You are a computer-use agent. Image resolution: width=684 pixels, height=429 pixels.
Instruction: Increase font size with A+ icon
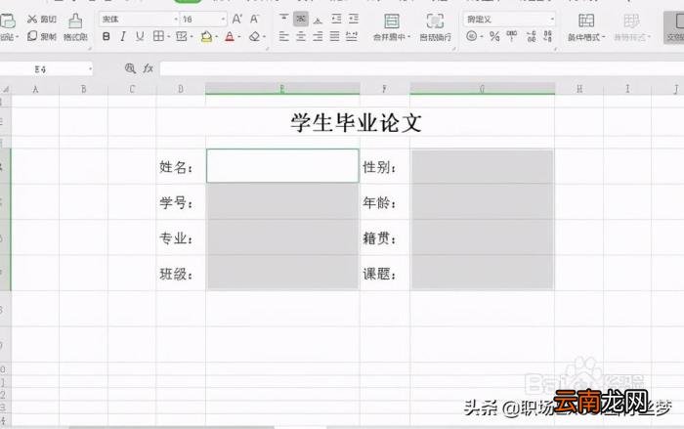[x=236, y=20]
